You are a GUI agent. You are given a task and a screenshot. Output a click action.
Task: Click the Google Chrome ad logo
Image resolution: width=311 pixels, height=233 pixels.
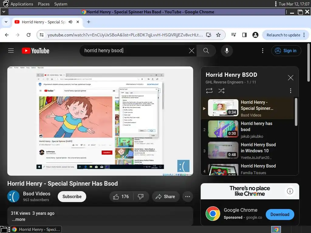[213, 214]
